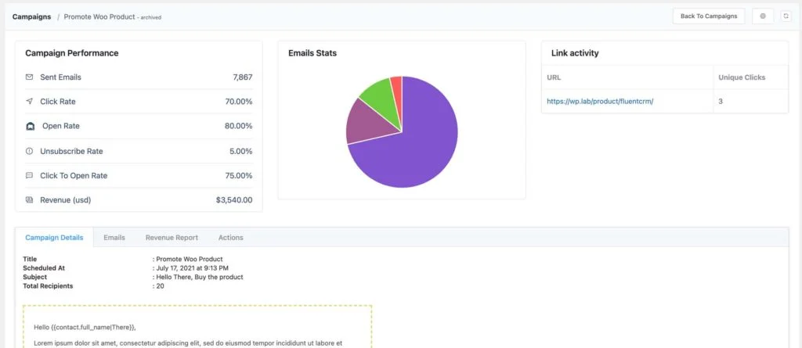Click the paper plane icon beside Click Rate
The image size is (802, 348).
pyautogui.click(x=29, y=102)
